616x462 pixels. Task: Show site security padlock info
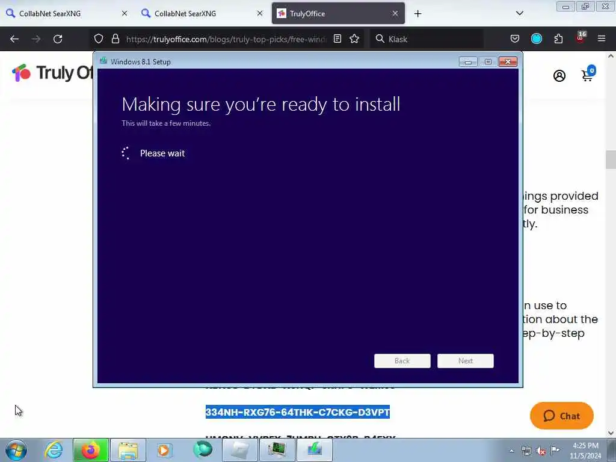[115, 39]
